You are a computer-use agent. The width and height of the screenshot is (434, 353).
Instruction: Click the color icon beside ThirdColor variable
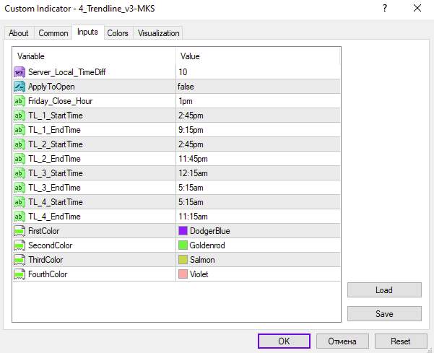pyautogui.click(x=20, y=260)
